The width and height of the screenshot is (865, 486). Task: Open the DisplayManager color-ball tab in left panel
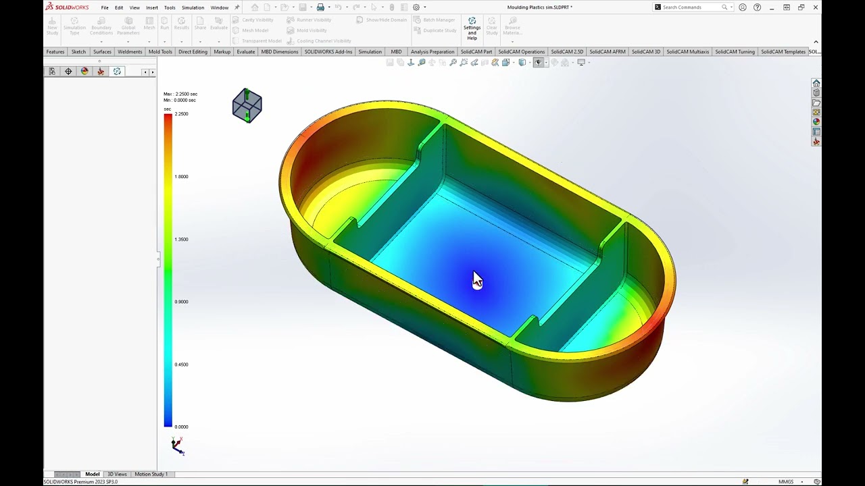[84, 72]
